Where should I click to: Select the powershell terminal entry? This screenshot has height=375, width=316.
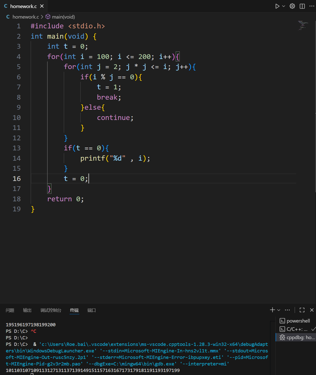coord(296,321)
